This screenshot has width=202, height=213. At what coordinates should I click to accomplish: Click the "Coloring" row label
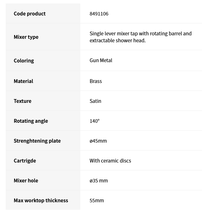24,61
